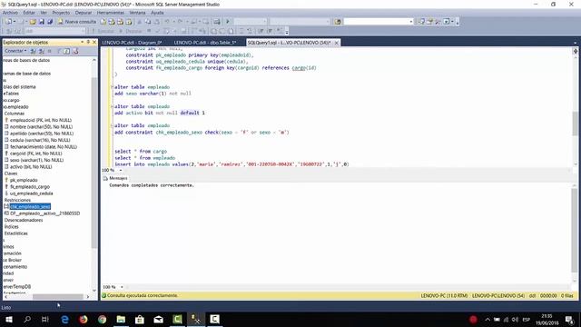Open the Herramientas menu
Image resolution: width=581 pixels, height=327 pixels.
coord(111,13)
